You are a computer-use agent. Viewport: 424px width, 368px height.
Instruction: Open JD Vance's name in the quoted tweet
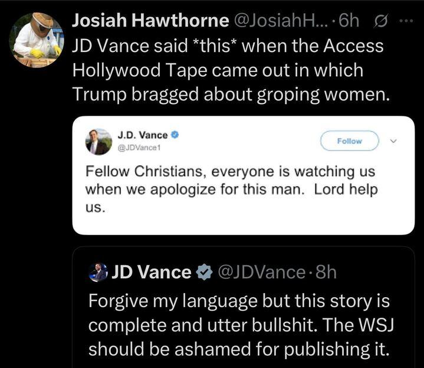pos(152,272)
